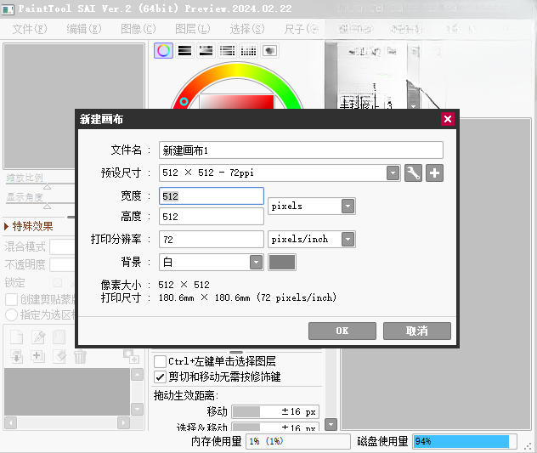The height and width of the screenshot is (453, 537).
Task: Click the wrench icon to edit presets
Action: 413,173
